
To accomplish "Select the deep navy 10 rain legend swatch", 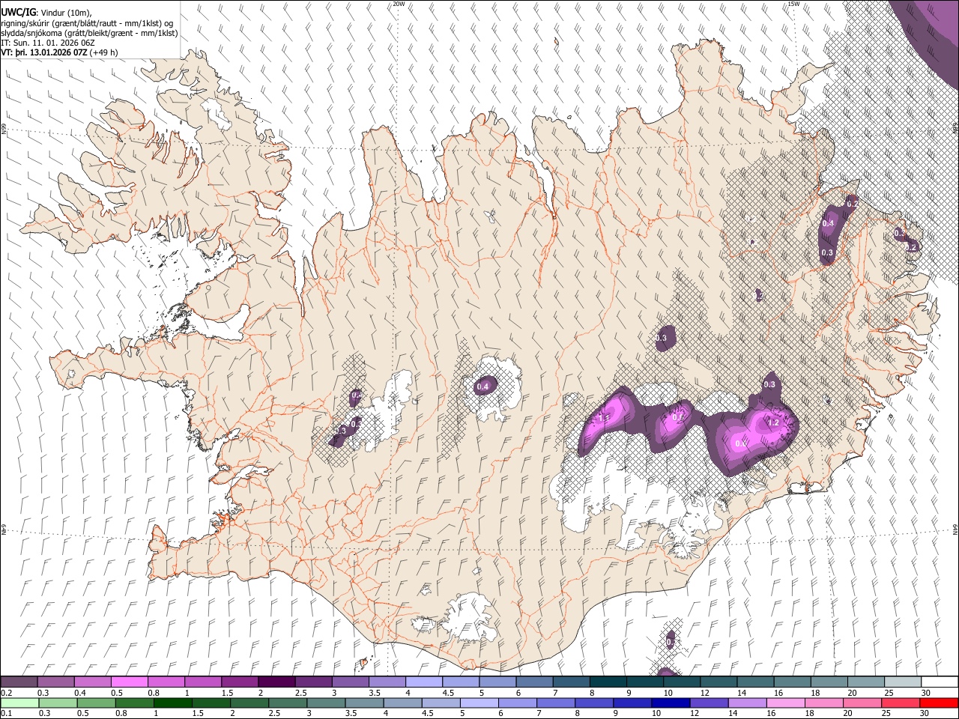I will [671, 703].
